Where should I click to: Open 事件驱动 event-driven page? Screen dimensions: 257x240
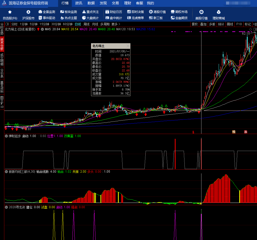pyautogui.click(x=47, y=18)
